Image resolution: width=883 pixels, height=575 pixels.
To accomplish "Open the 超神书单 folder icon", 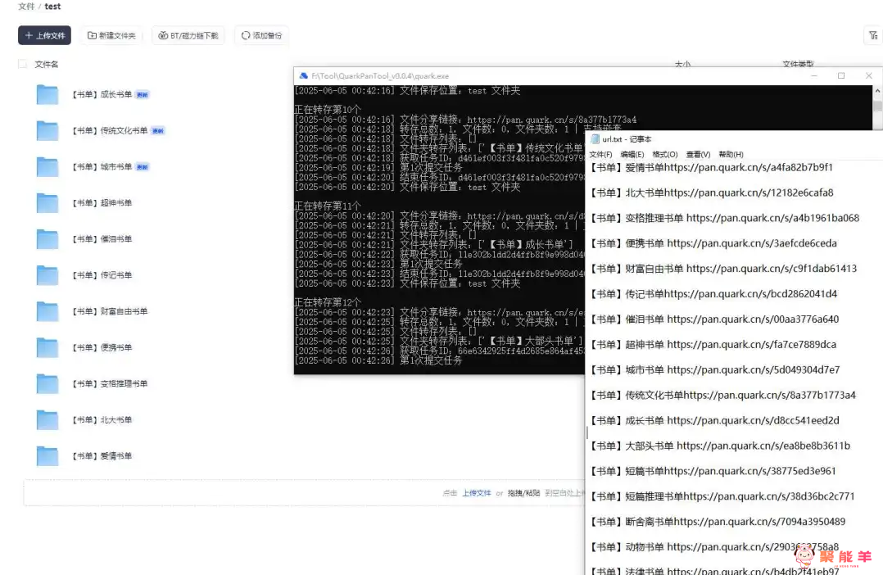I will 48,203.
